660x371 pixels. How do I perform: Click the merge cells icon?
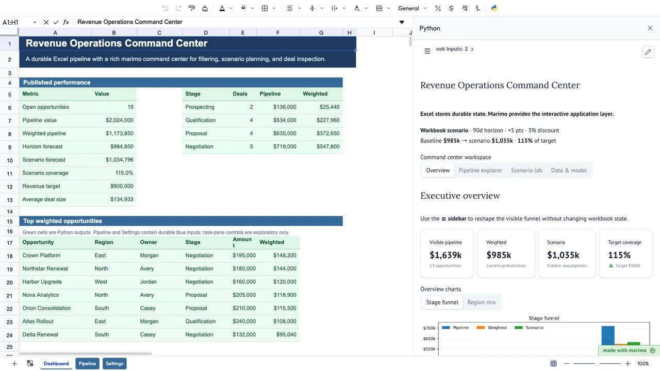[379, 8]
